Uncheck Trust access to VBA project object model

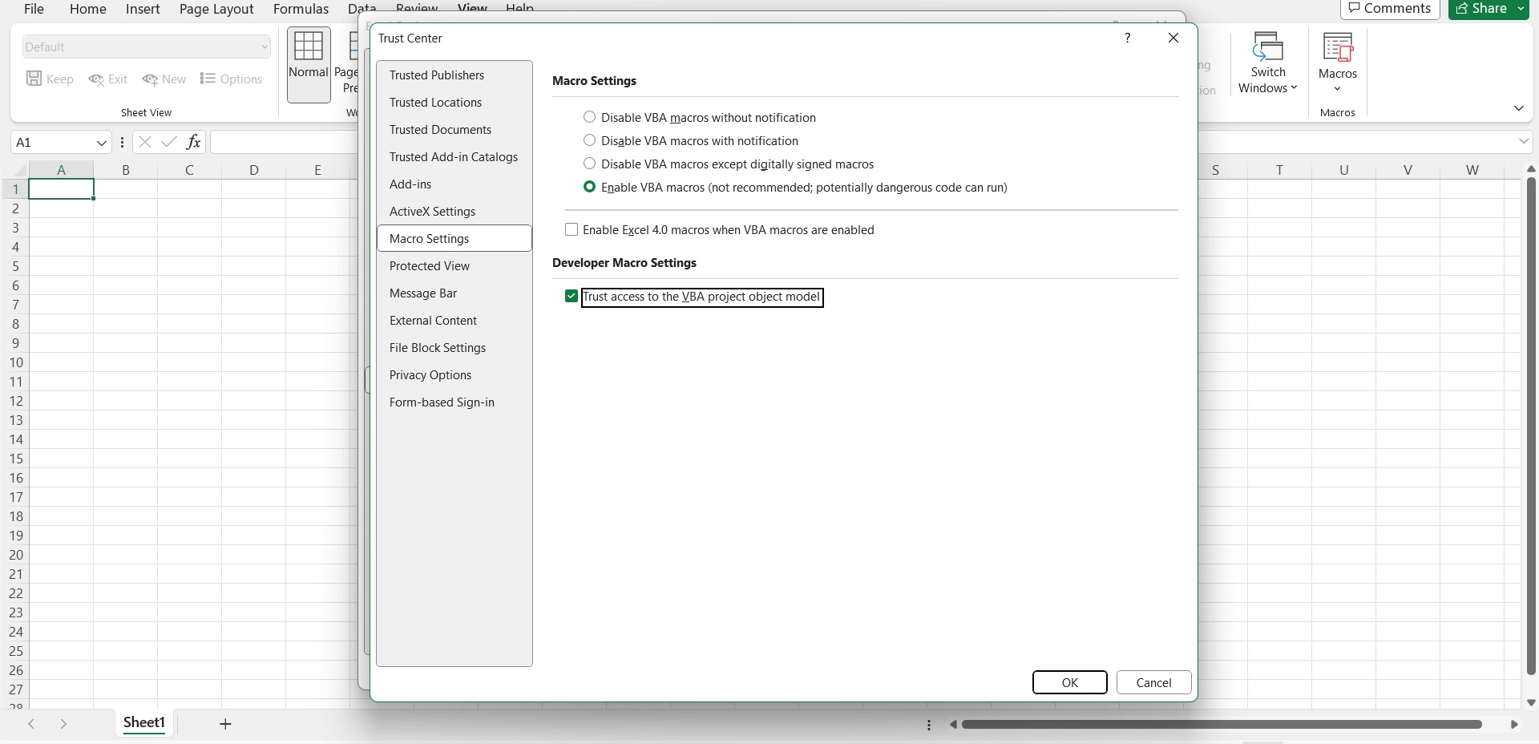571,296
